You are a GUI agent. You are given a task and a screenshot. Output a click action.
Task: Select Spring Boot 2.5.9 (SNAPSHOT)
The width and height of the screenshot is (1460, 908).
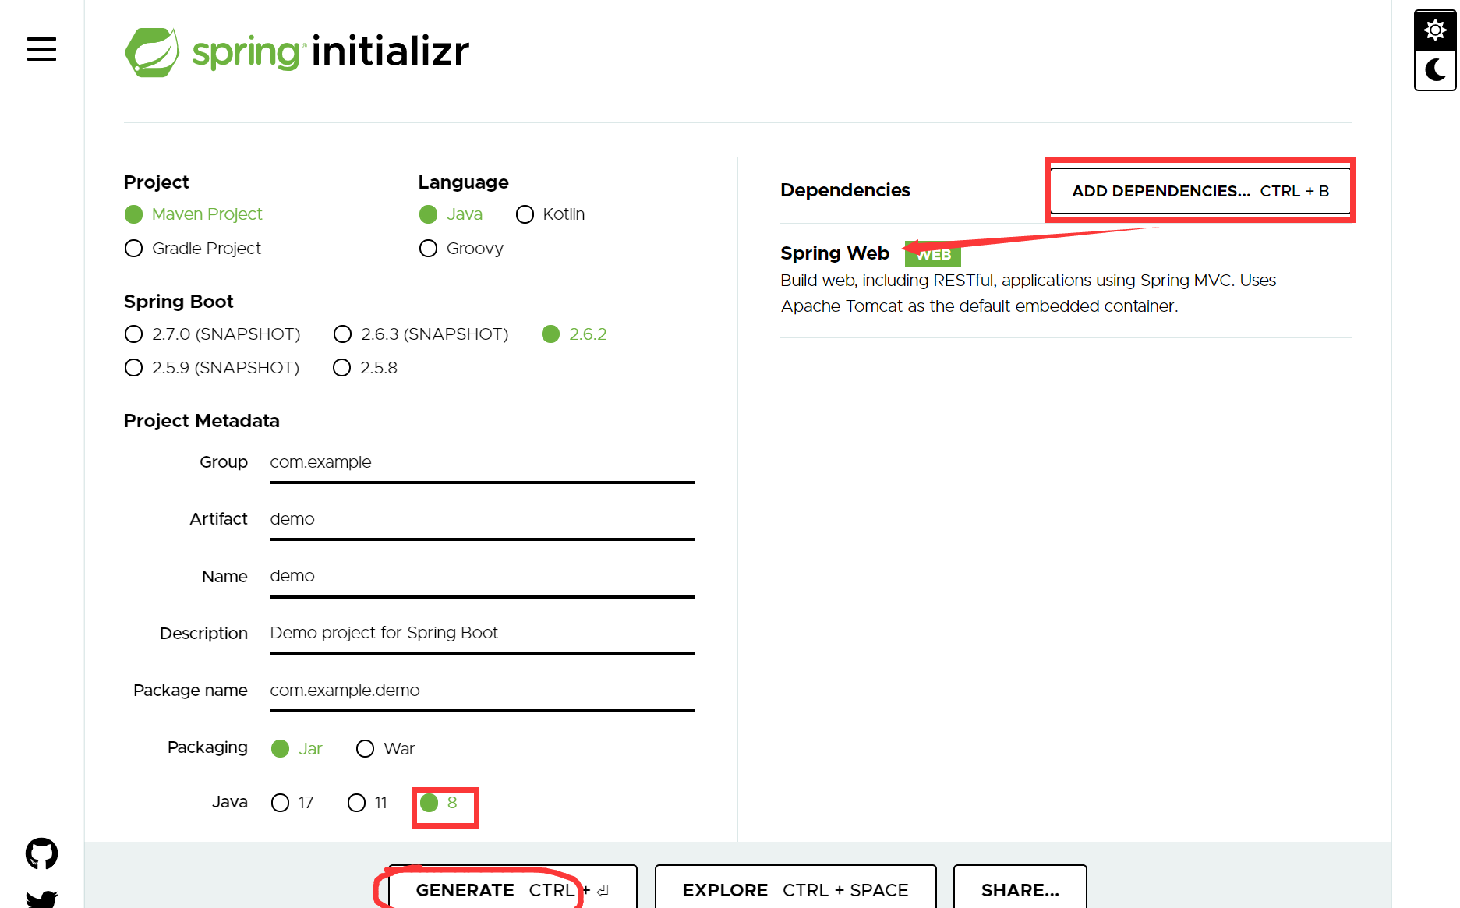pos(211,367)
